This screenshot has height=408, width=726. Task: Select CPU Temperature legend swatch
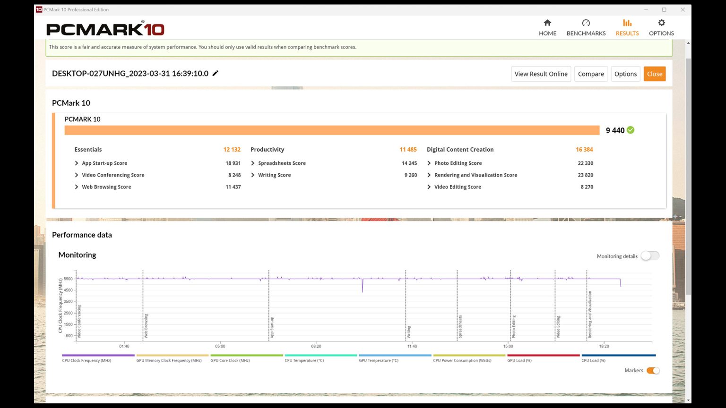click(x=321, y=355)
